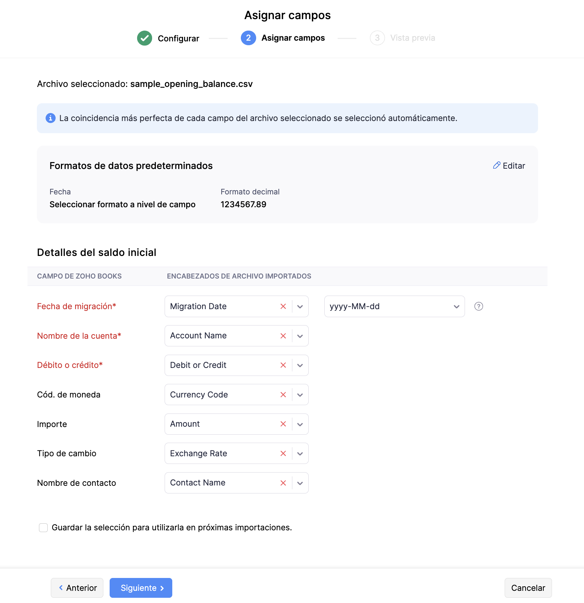The width and height of the screenshot is (584, 603).
Task: Open the Contact Name dropdown chevron
Action: click(300, 483)
